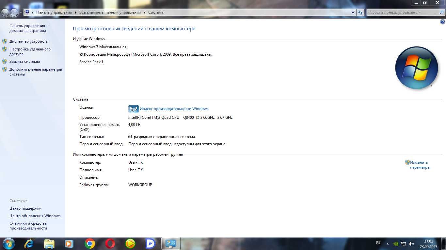Launch Internet Explorer from the taskbar
The image size is (446, 250).
point(29,243)
